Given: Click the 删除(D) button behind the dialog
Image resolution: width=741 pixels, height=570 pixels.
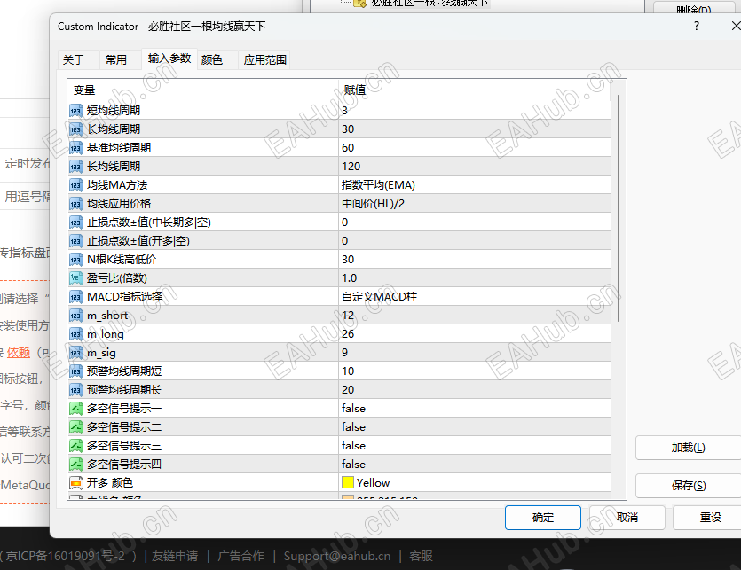Looking at the screenshot, I should coord(693,8).
